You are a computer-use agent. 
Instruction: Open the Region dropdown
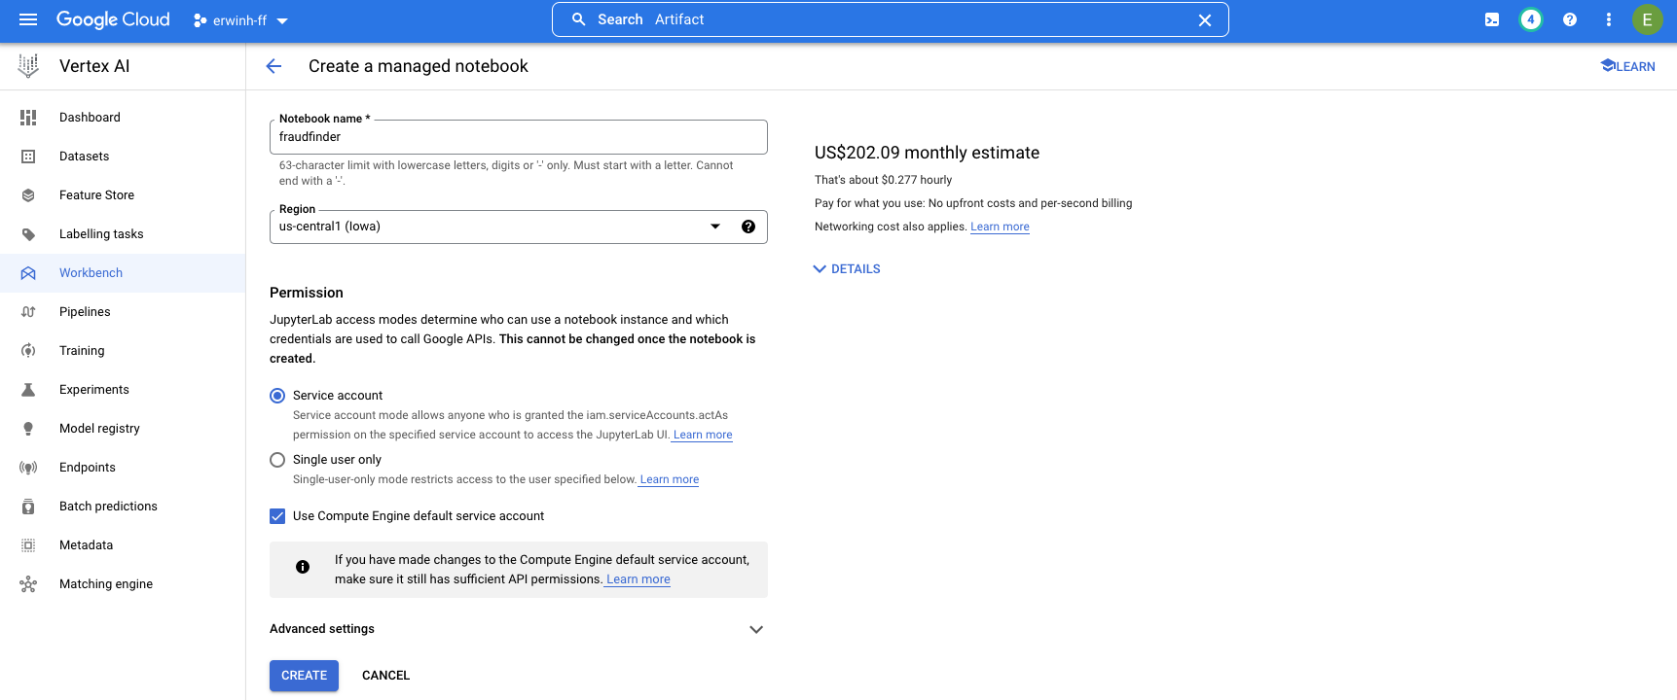pos(715,226)
